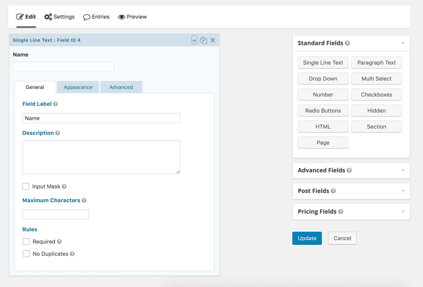Show help for Description setting
The image size is (423, 287).
point(57,133)
